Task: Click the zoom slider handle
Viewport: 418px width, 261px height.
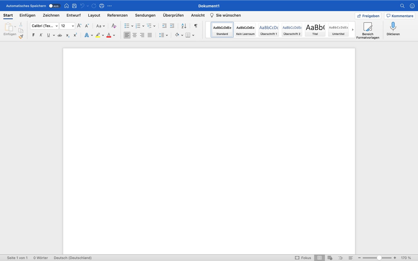Action: point(379,258)
